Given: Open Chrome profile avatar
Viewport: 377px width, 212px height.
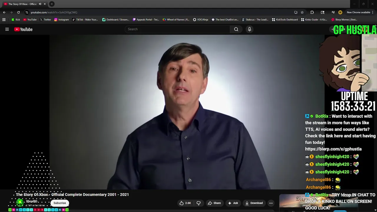Looking at the screenshot, I should click(x=340, y=12).
